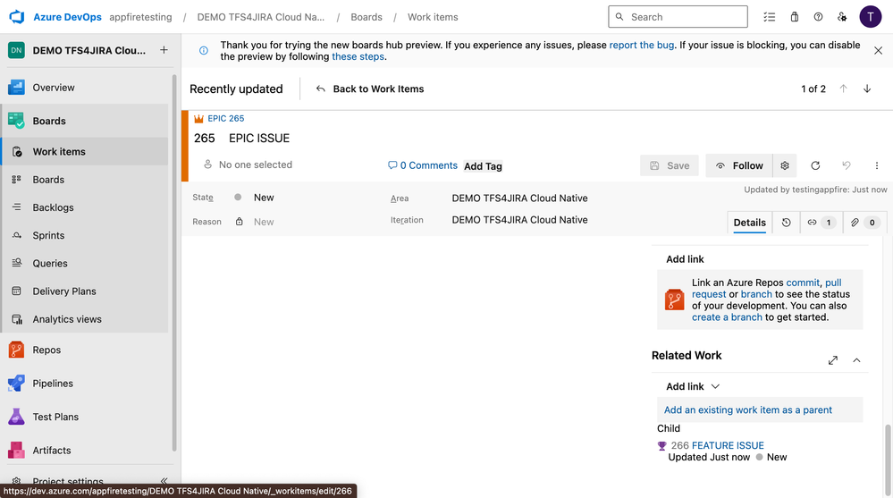Viewport: 893px width, 498px height.
Task: Open the Area field value
Action: (519, 198)
